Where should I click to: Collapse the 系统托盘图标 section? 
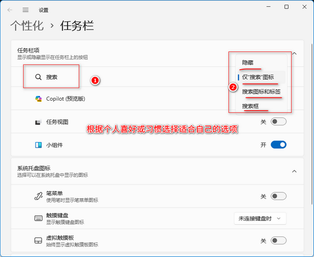point(294,172)
